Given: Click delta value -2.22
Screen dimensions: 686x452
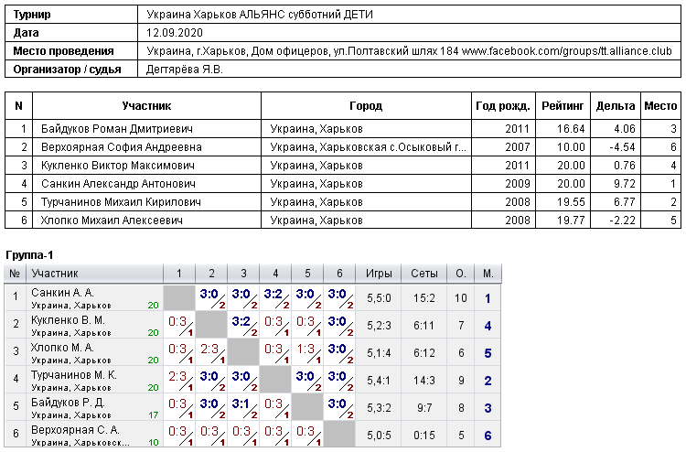Looking at the screenshot, I should 622,221.
